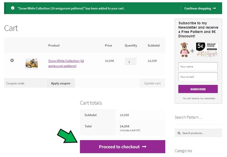Click the arrow beside Continue shopping
This screenshot has height=157, width=227.
214,8
